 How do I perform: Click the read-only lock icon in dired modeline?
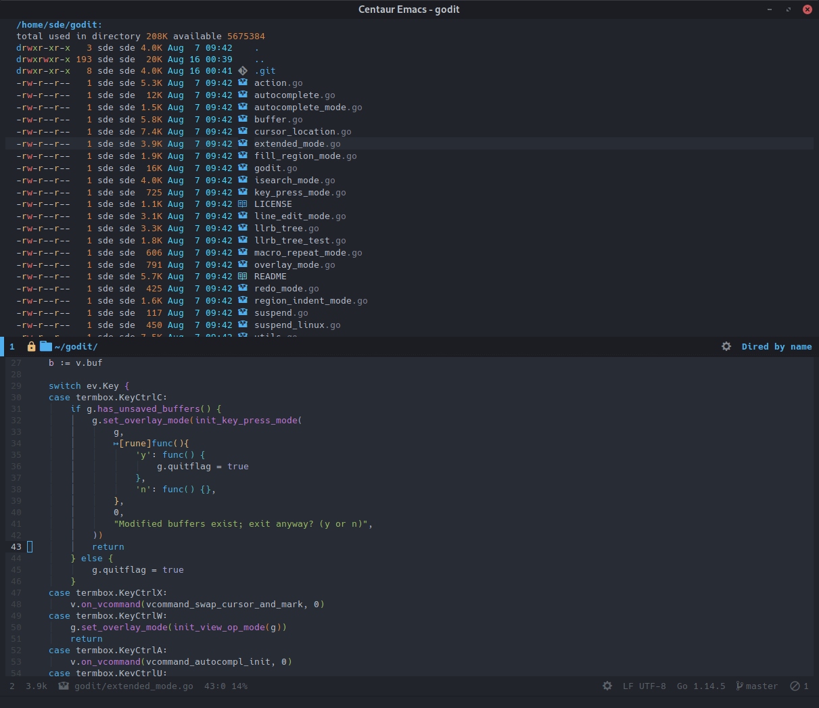click(31, 346)
